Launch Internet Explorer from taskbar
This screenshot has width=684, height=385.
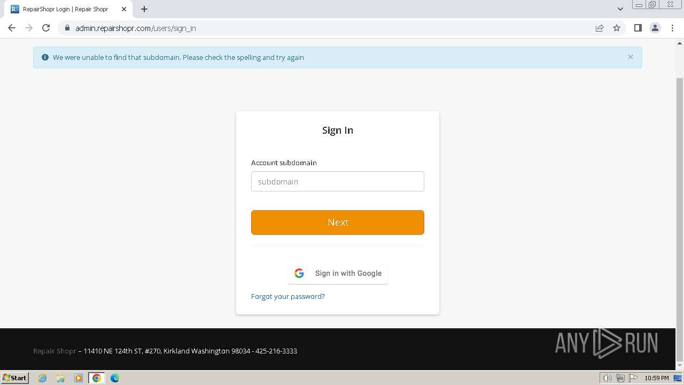(43, 378)
